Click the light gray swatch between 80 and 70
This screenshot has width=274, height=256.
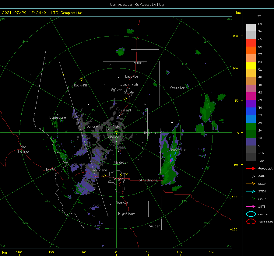point(251,28)
